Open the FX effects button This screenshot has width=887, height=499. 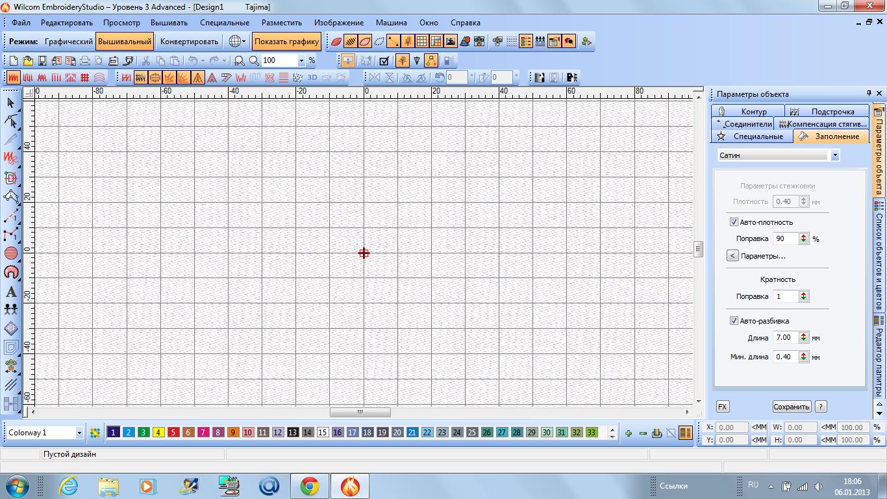722,407
